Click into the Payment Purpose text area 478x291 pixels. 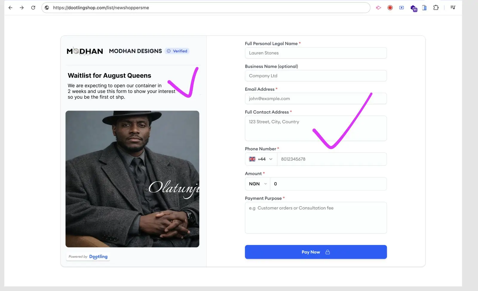pos(316,218)
